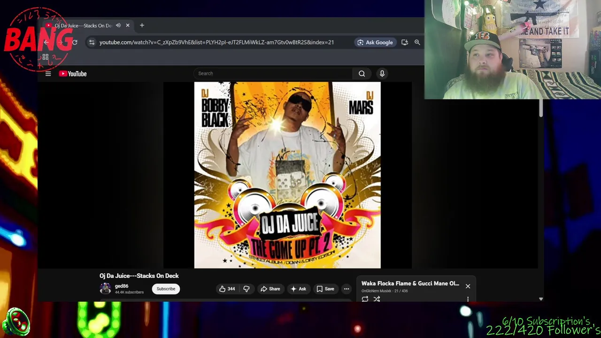The image size is (601, 338).
Task: Open a new browser tab
Action: [x=142, y=25]
